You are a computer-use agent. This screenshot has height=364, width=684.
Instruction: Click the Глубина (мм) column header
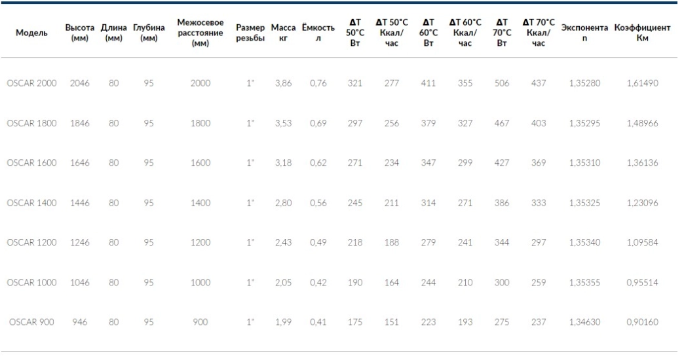[x=149, y=33]
